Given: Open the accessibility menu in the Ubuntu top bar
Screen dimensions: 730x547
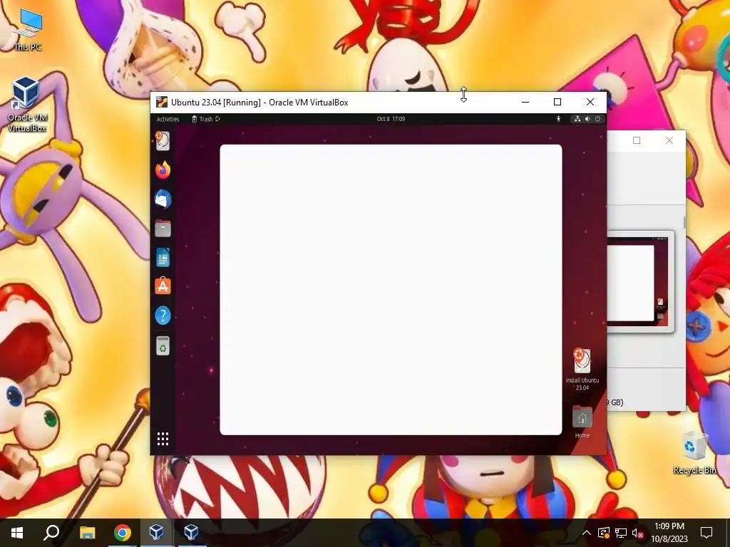Looking at the screenshot, I should (558, 119).
